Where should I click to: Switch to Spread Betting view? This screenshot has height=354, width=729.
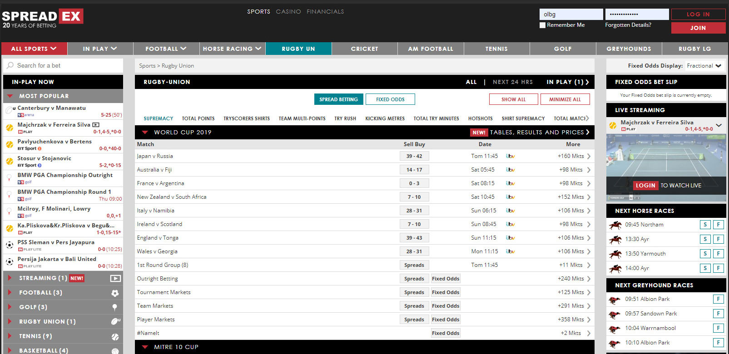coord(338,99)
